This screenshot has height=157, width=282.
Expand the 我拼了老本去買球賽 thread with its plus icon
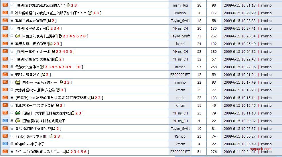point(12,21)
